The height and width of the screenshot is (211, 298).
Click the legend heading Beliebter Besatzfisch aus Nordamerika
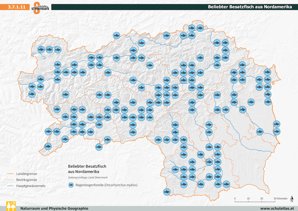tap(87, 169)
